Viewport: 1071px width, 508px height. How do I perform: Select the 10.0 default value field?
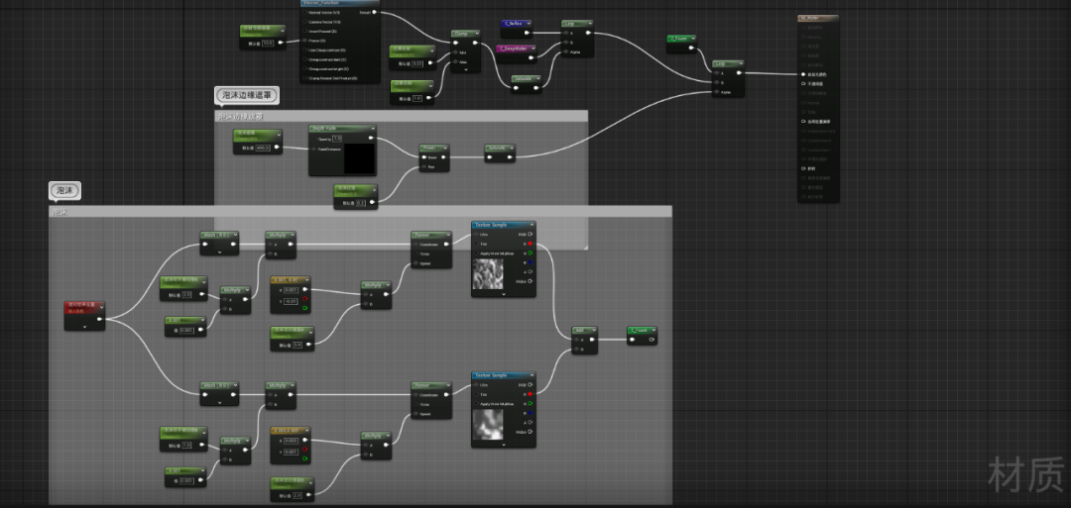tap(268, 43)
